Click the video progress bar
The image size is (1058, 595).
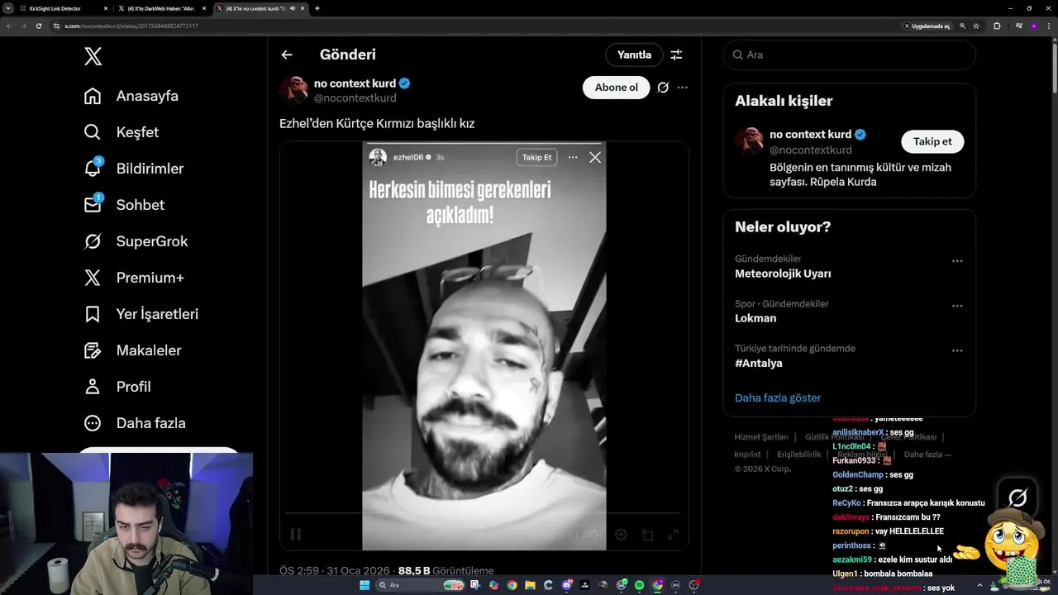tap(484, 513)
